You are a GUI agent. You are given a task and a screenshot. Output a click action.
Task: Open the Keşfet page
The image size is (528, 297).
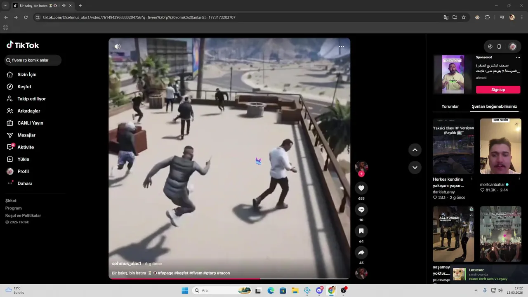click(24, 87)
